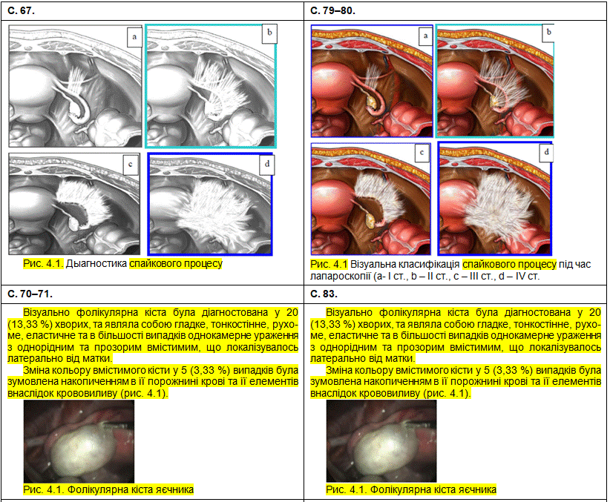Click the "b" label box on color figure
The image size is (610, 502).
(548, 33)
